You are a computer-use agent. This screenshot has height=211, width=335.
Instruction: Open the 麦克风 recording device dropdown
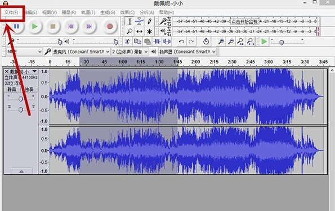(x=81, y=52)
